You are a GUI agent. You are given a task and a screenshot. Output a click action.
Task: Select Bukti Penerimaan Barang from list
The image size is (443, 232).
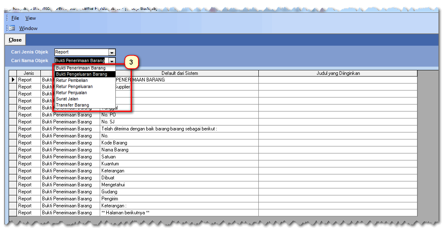[81, 68]
